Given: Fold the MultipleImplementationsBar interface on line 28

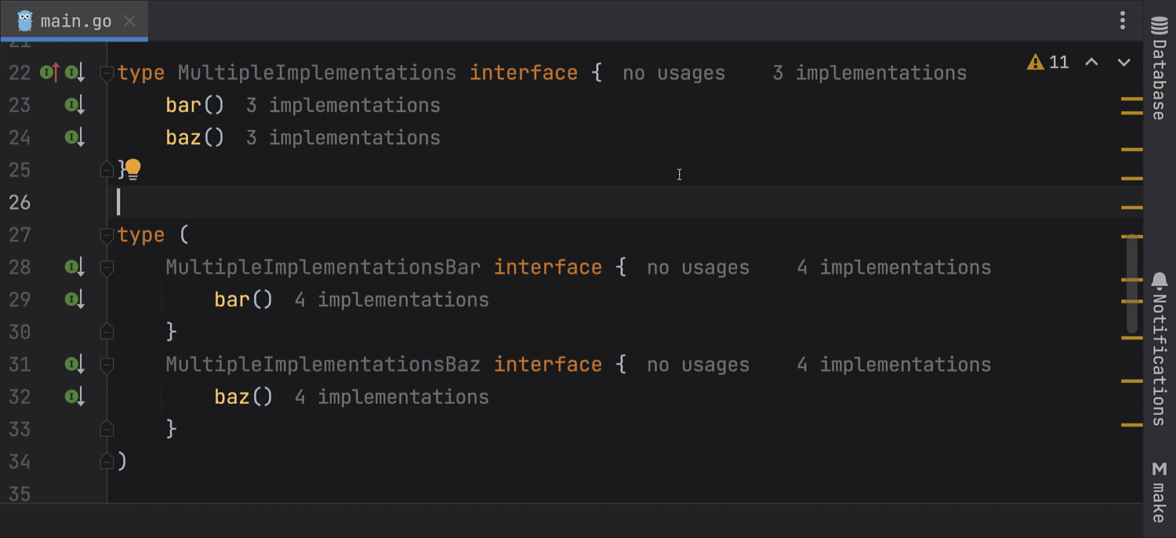Looking at the screenshot, I should coord(107,267).
